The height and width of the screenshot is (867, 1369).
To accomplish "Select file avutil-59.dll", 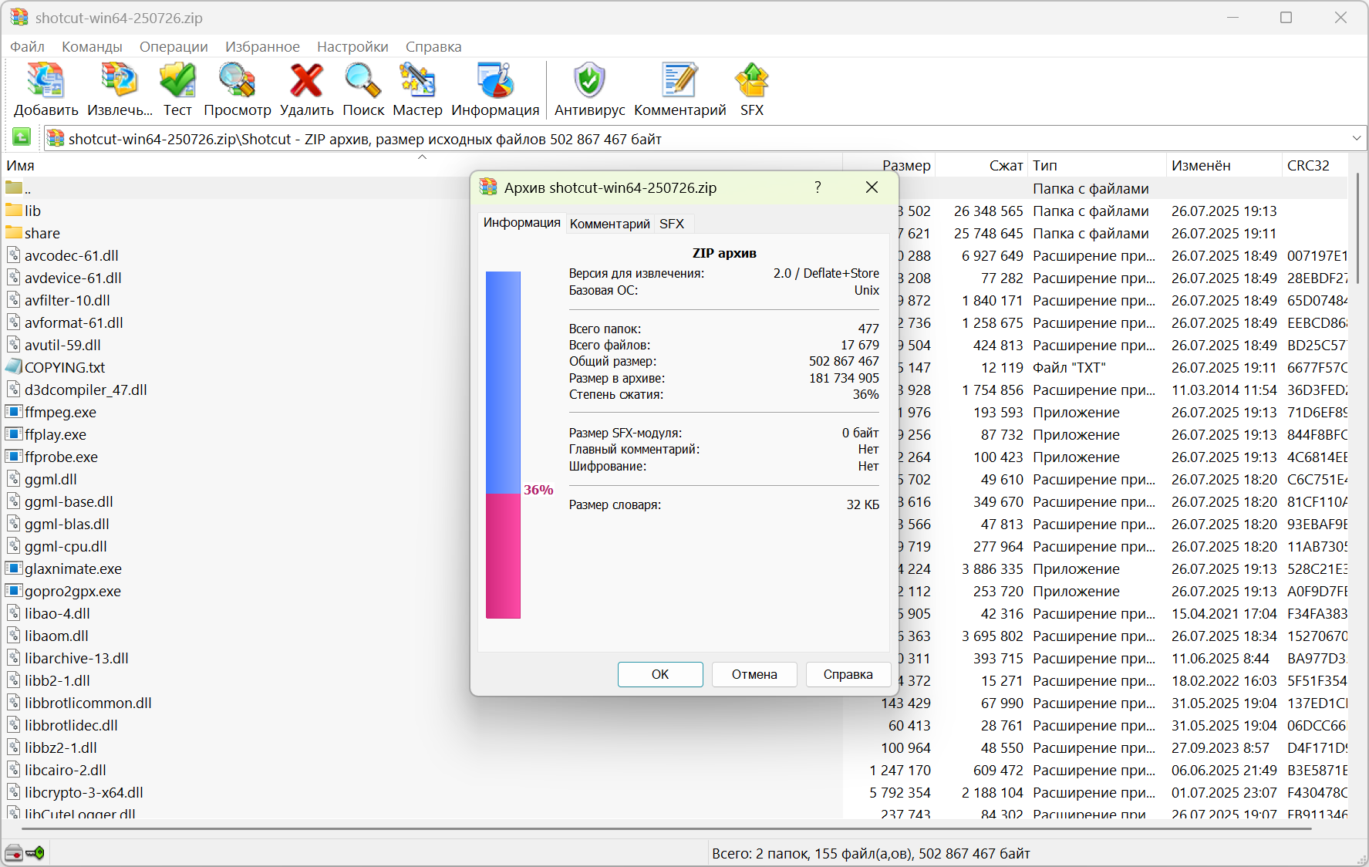I will click(62, 345).
